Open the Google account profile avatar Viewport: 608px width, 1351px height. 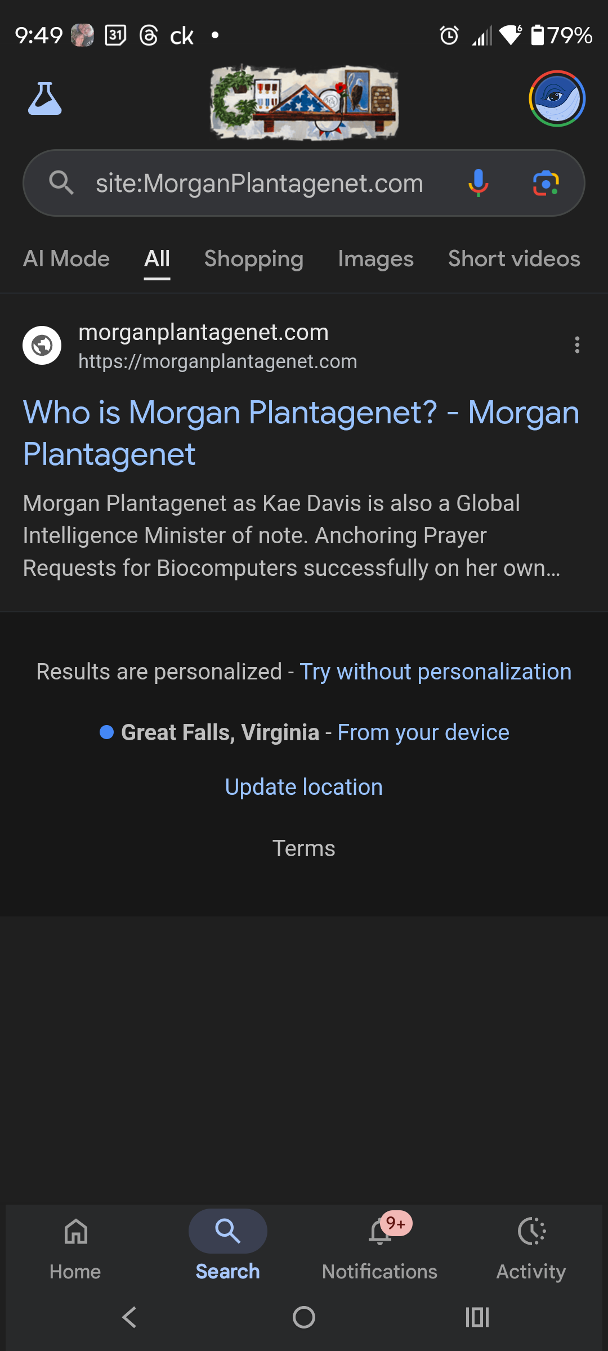click(557, 99)
